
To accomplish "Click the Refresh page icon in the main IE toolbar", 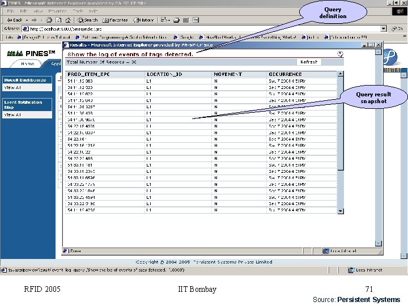I will (x=59, y=20).
